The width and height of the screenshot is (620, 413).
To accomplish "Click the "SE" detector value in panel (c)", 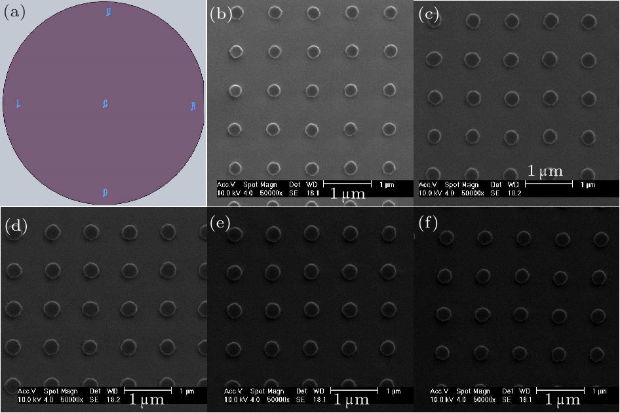I will click(x=495, y=193).
